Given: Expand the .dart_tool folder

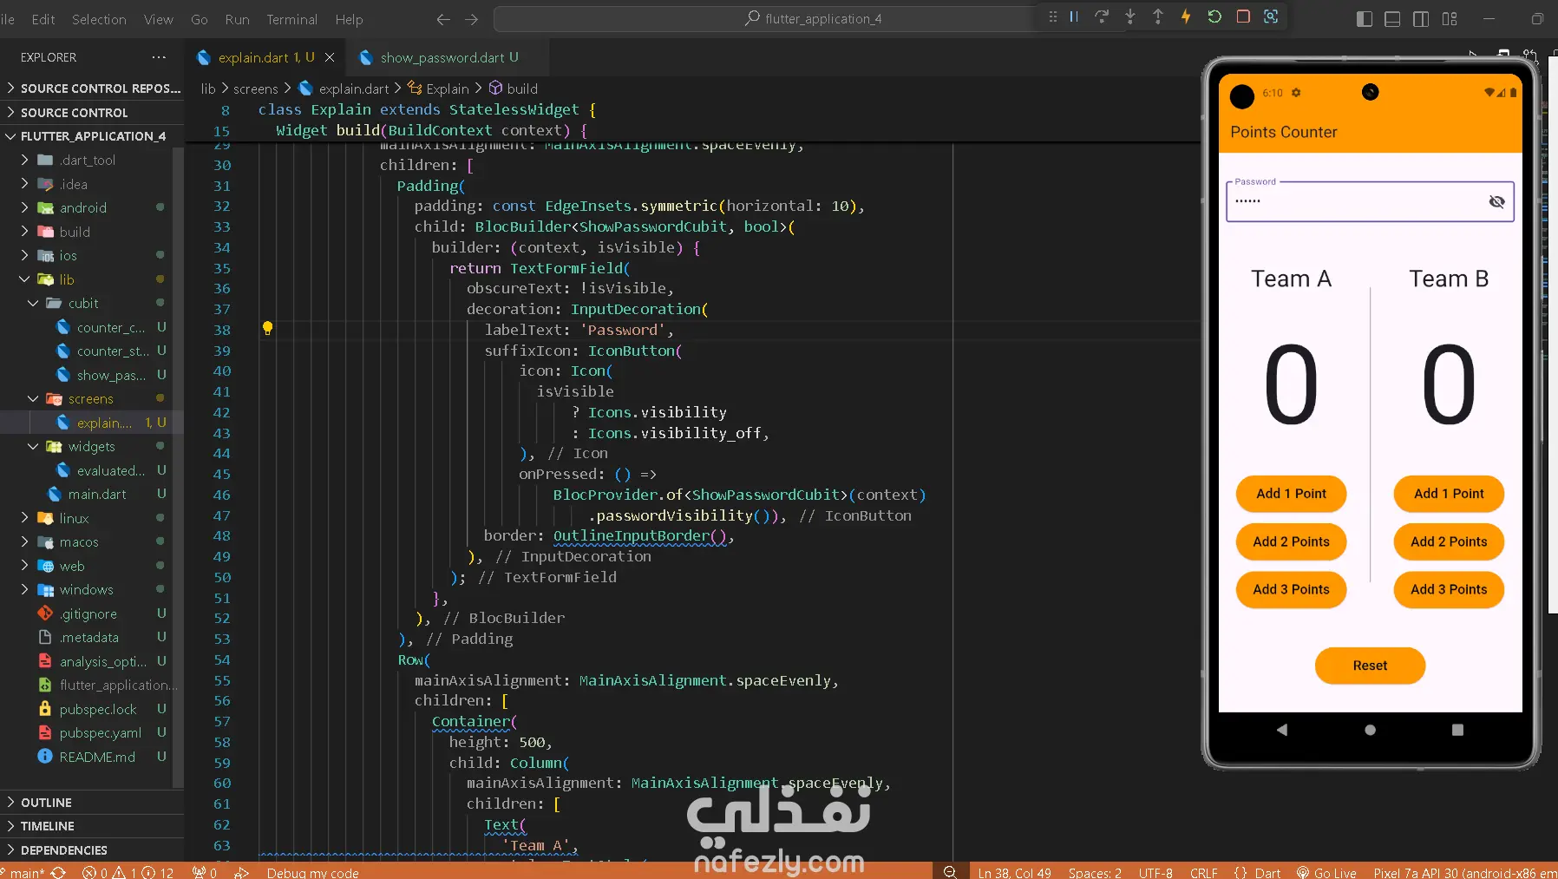Looking at the screenshot, I should tap(87, 161).
